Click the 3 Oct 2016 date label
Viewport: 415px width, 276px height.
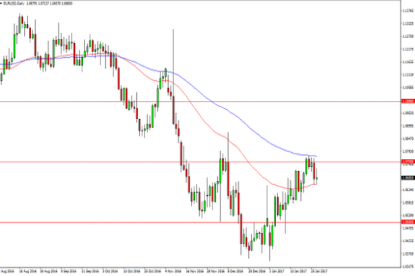tap(110, 271)
